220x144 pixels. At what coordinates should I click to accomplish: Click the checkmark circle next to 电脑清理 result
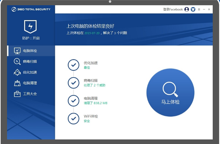click(x=74, y=101)
